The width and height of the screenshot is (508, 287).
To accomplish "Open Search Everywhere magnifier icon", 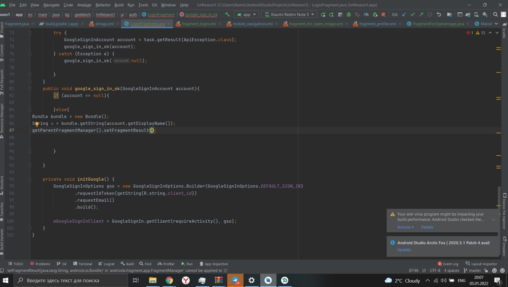I will [495, 14].
